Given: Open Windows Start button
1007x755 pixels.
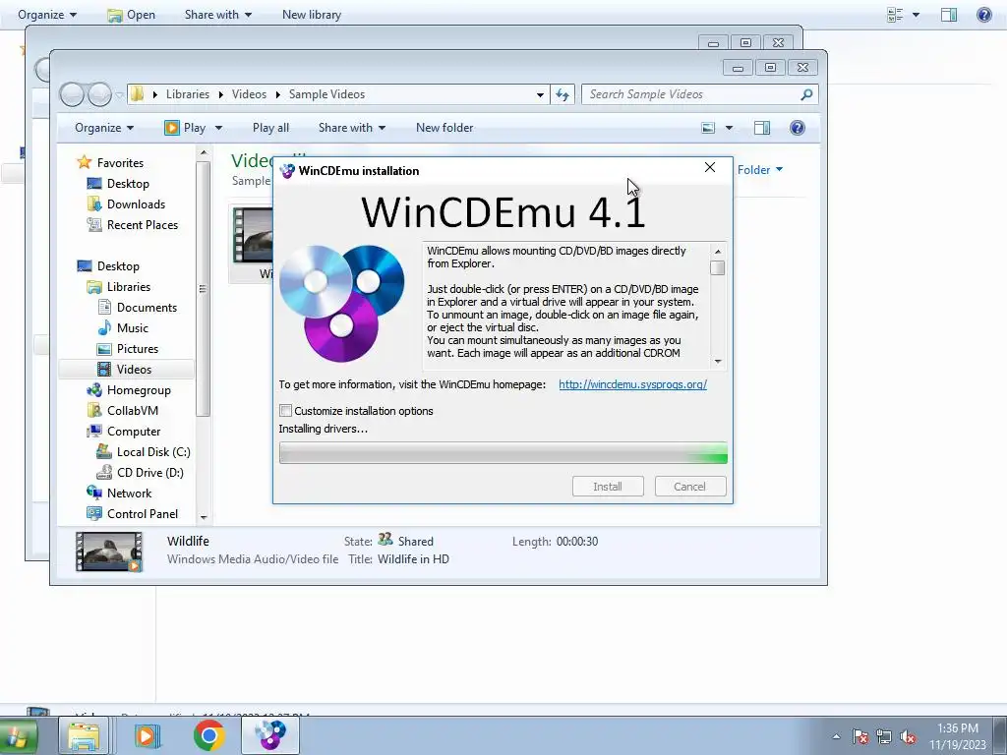Looking at the screenshot, I should [18, 736].
